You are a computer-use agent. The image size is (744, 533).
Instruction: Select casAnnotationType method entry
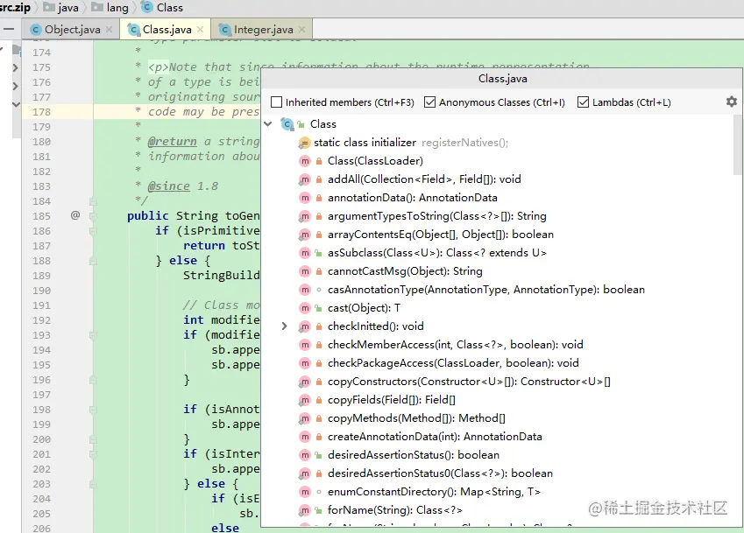[485, 290]
